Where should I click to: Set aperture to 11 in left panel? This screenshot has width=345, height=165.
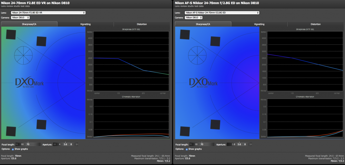click(x=77, y=145)
